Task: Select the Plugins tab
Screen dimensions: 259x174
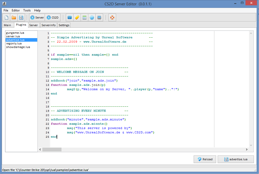Action: coord(21,25)
